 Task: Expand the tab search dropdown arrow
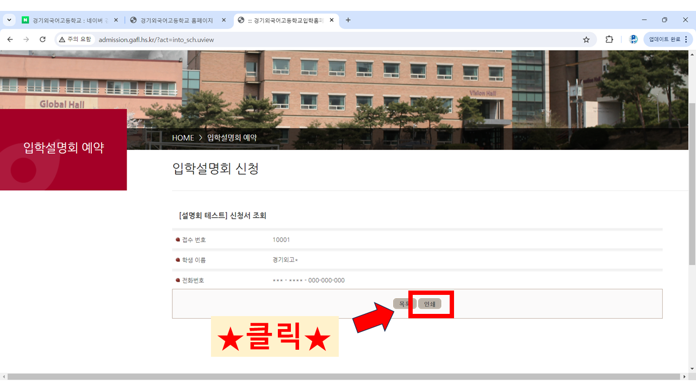9,20
